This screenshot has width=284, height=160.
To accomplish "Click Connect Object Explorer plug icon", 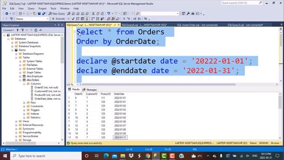I will point(18,30).
